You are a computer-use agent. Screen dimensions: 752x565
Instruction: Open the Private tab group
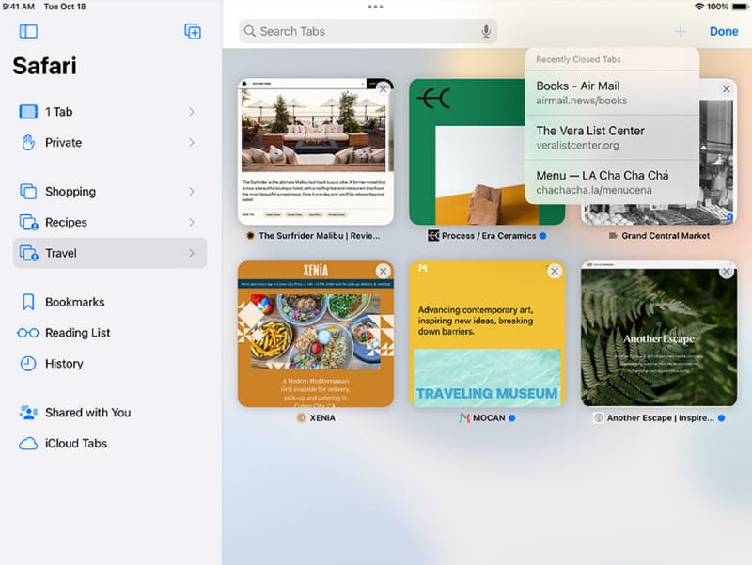pyautogui.click(x=110, y=143)
